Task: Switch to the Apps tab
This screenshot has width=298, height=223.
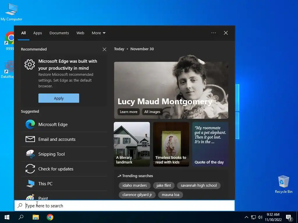Action: [x=38, y=33]
